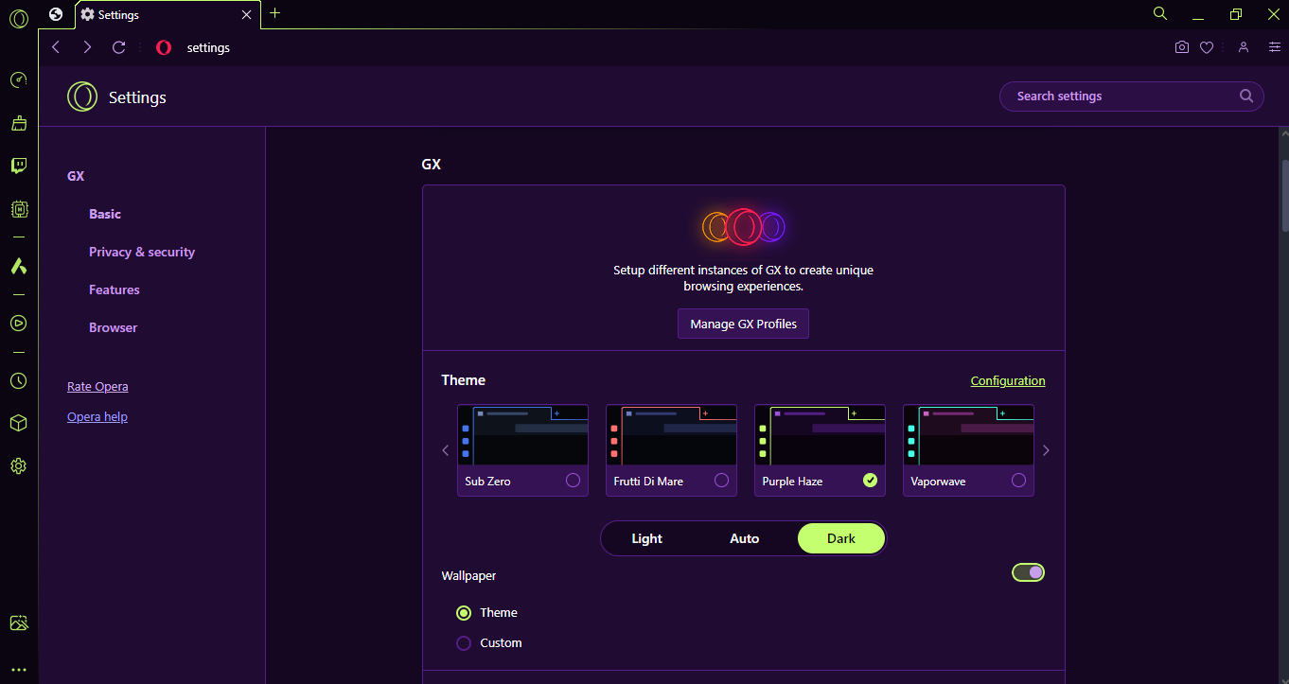The height and width of the screenshot is (684, 1289).
Task: Reload the settings page
Action: coord(118,47)
